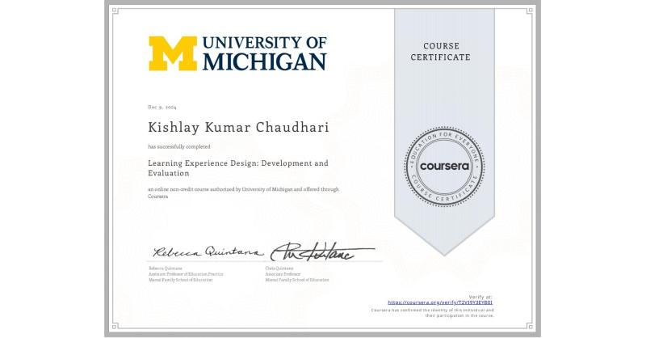Select the course title 'Learning Experience Design: Development and Evaluation'
This screenshot has height=338, width=646.
pyautogui.click(x=238, y=168)
